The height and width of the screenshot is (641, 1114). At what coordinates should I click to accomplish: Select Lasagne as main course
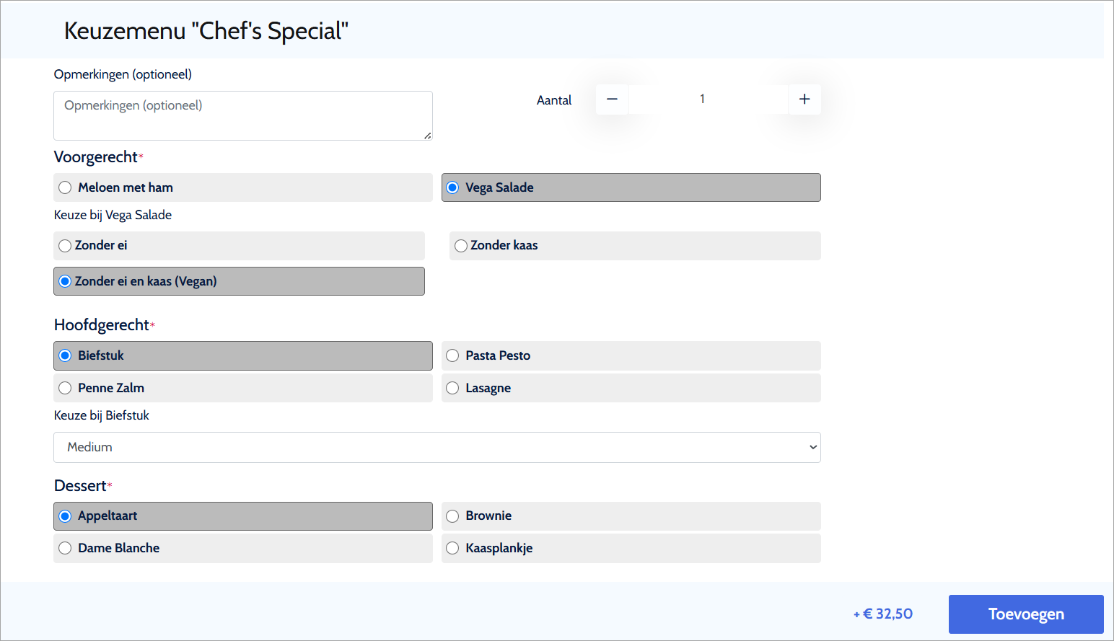click(631, 388)
